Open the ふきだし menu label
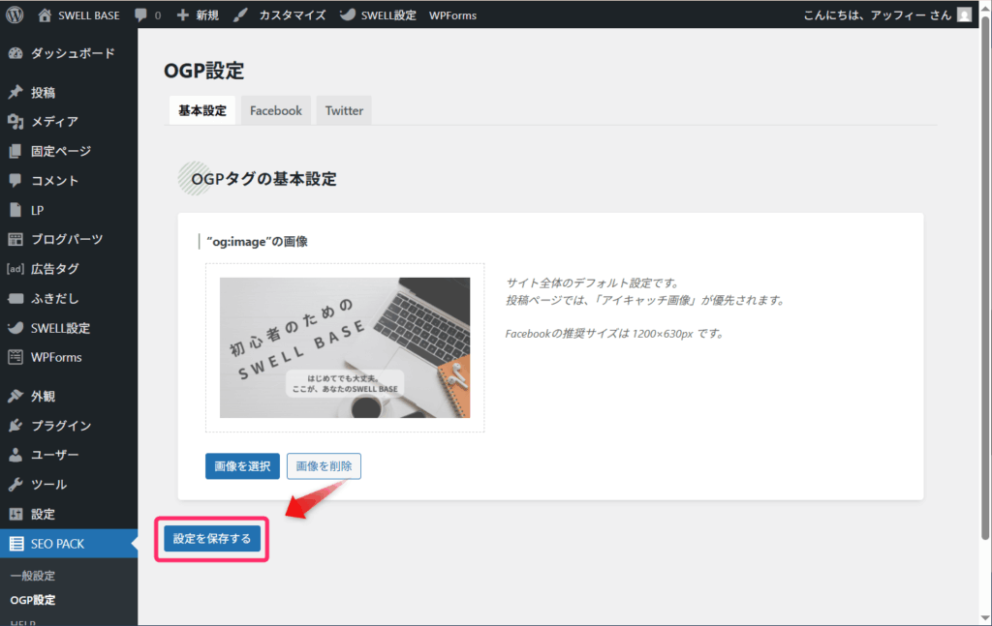This screenshot has height=626, width=992. (54, 298)
